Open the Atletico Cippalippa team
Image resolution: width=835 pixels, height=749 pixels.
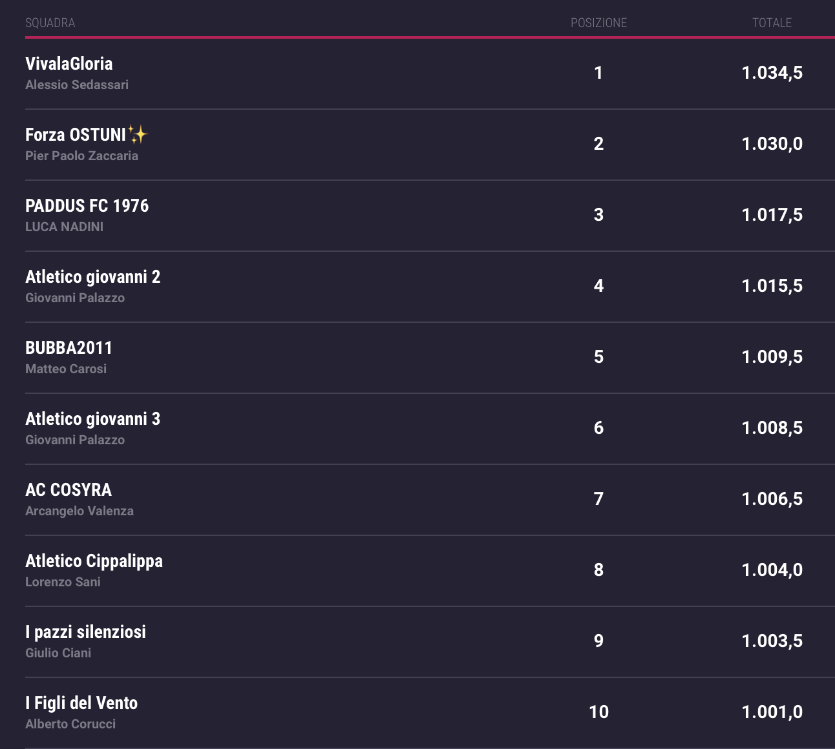[94, 561]
